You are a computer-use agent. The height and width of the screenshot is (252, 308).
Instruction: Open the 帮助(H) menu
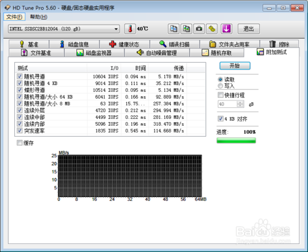39,17
